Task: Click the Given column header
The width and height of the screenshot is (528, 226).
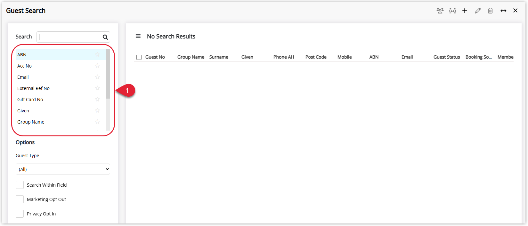Action: point(247,57)
